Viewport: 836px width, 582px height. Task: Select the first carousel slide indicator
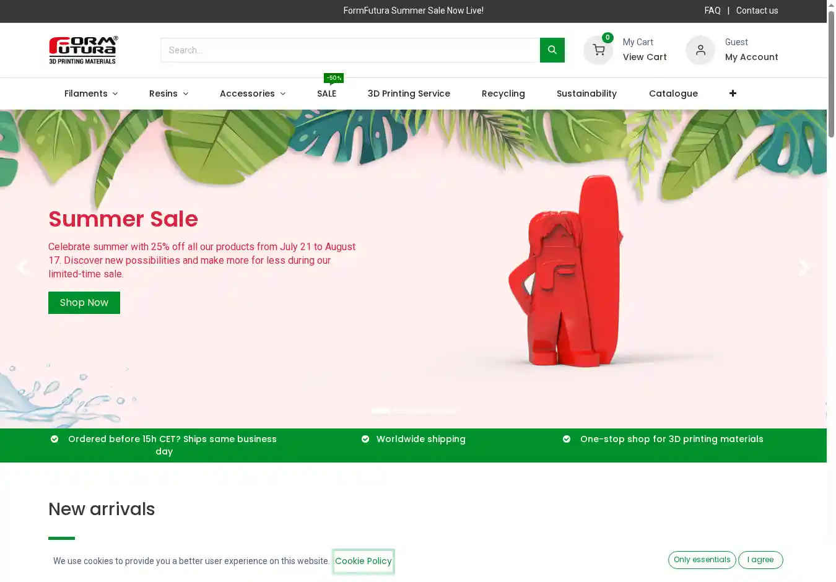(x=380, y=410)
